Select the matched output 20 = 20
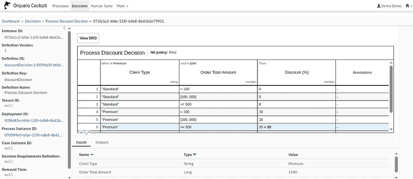 point(296,127)
